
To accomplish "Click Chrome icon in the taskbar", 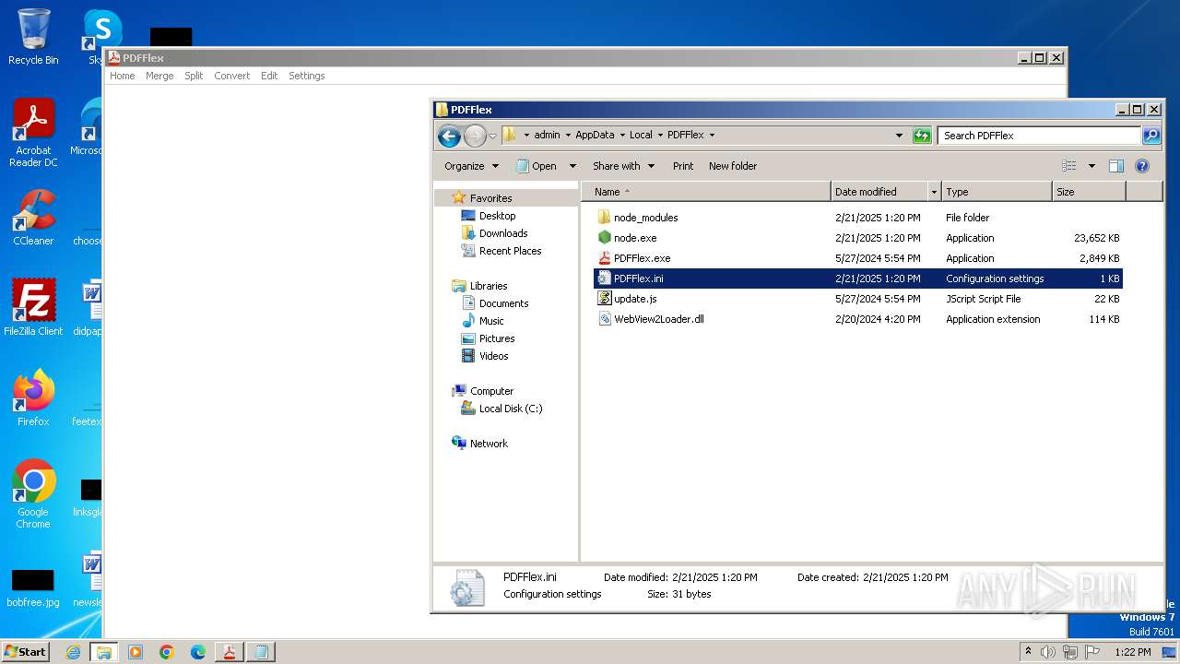I will click(x=167, y=652).
